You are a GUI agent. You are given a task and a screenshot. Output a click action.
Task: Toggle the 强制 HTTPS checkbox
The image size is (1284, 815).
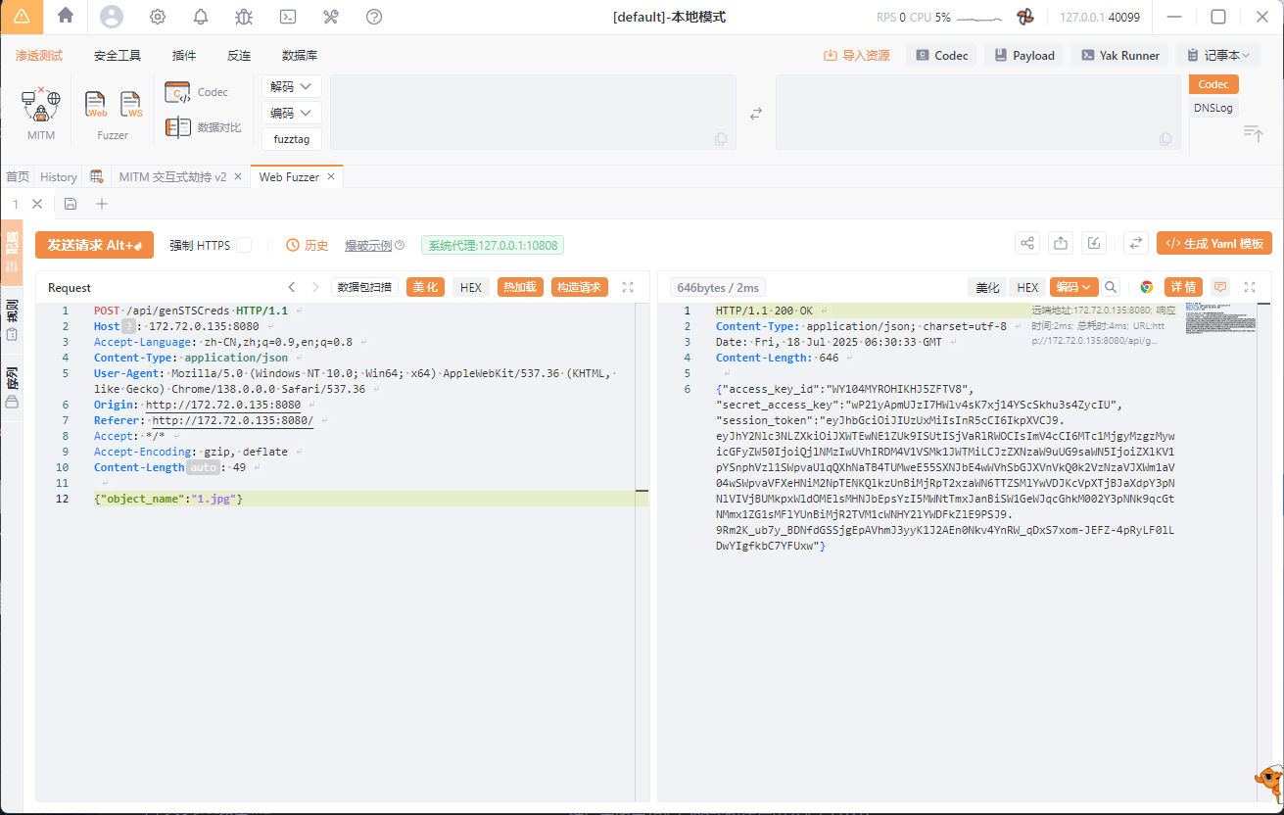pyautogui.click(x=244, y=245)
